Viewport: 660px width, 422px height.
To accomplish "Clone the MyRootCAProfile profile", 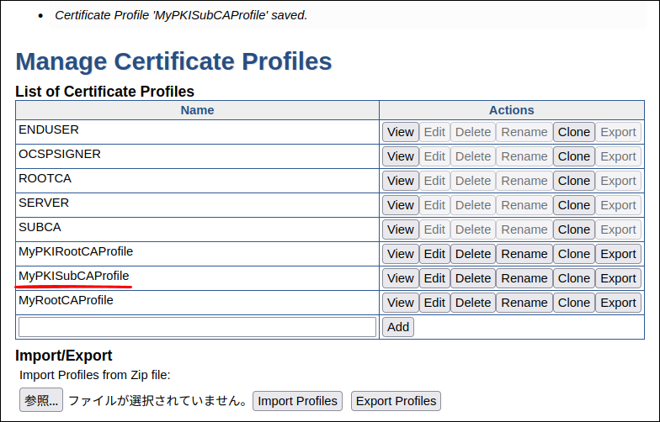I will point(573,303).
